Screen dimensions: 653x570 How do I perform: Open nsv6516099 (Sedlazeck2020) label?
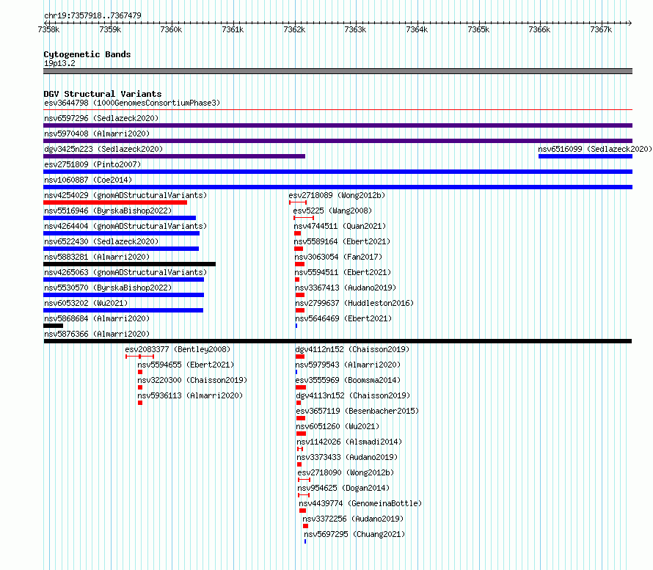595,149
